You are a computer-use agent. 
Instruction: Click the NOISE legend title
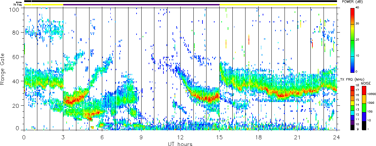click(366, 83)
